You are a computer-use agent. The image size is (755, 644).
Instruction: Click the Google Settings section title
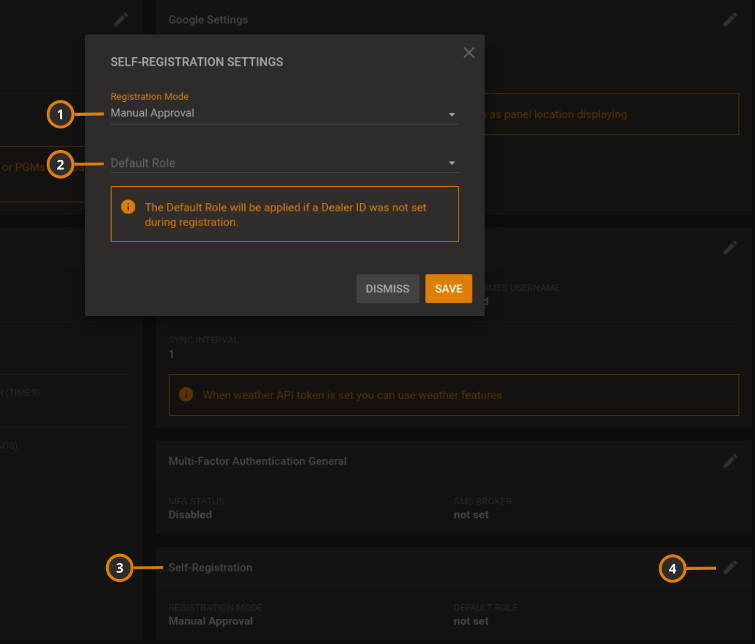(x=208, y=20)
